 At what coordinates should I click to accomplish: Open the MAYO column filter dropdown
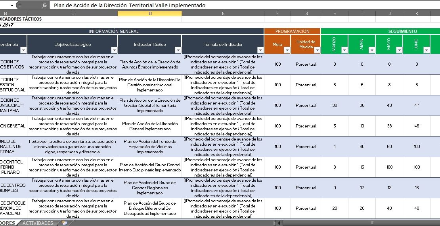[399, 50]
